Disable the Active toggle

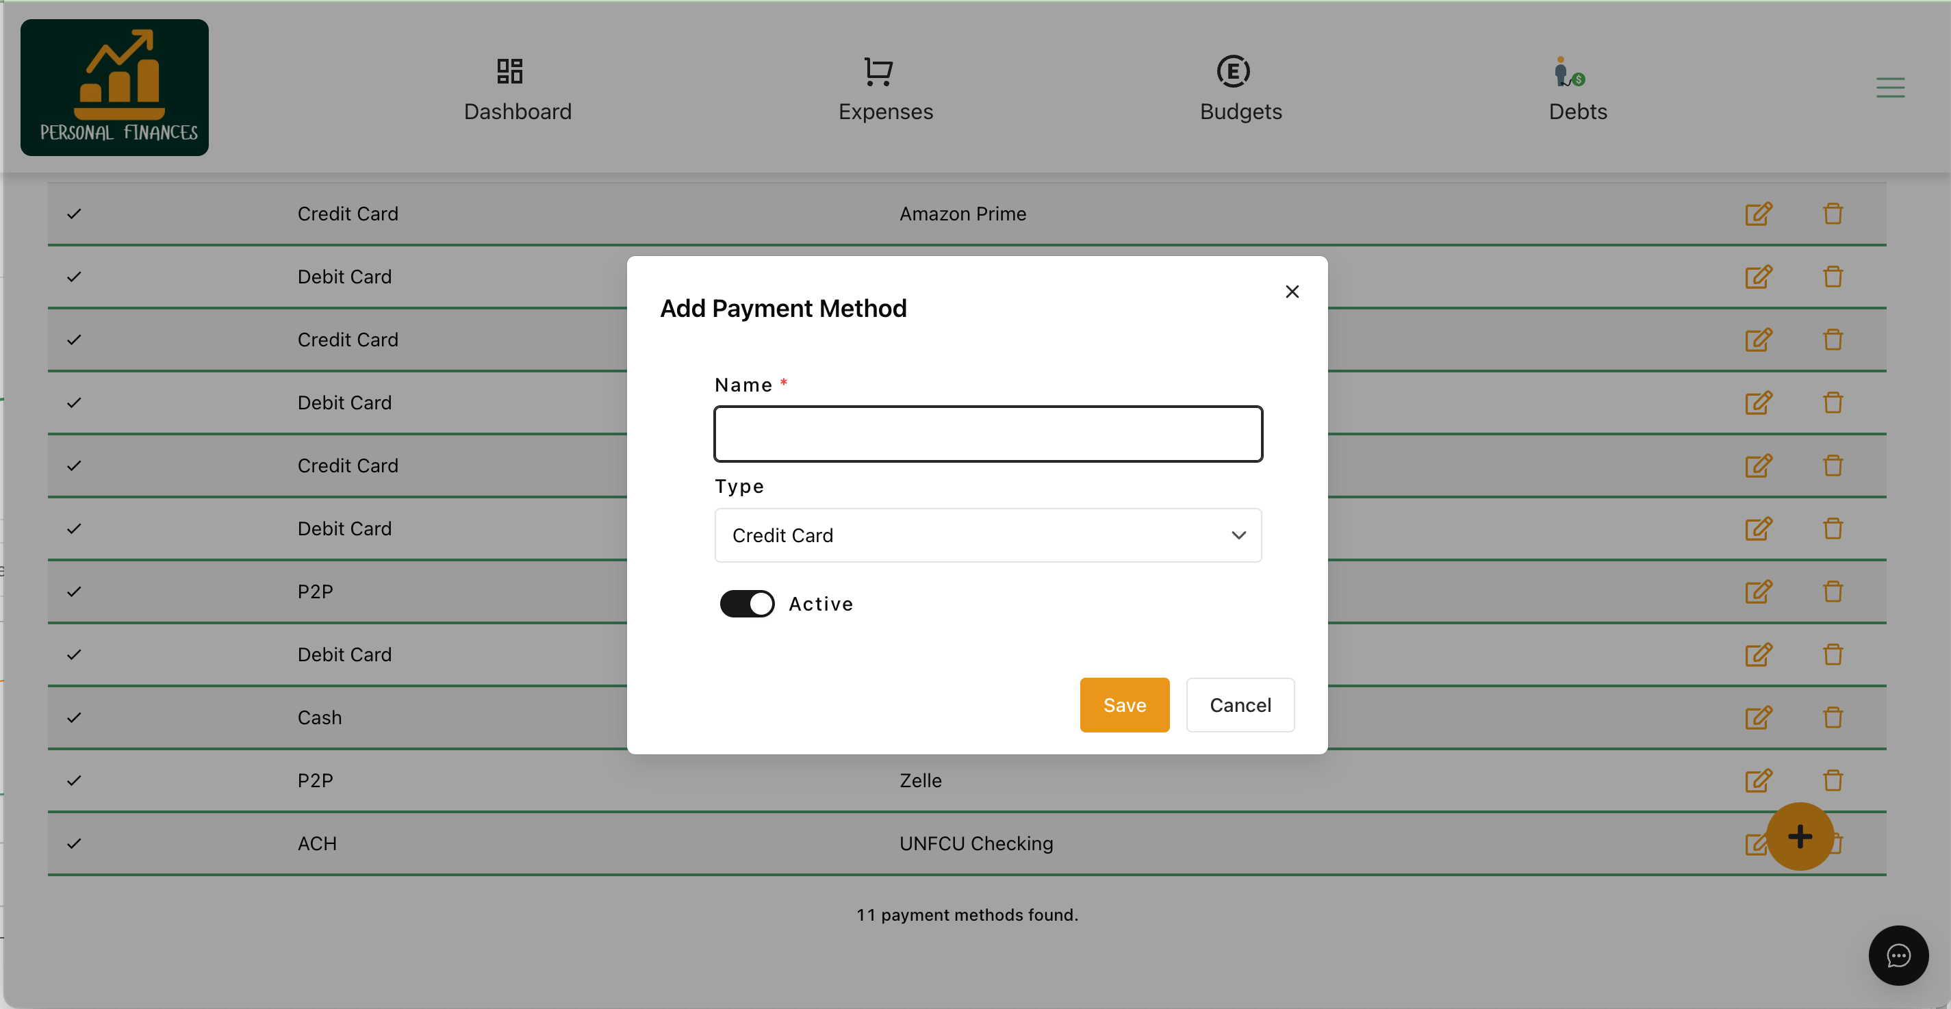(x=746, y=603)
